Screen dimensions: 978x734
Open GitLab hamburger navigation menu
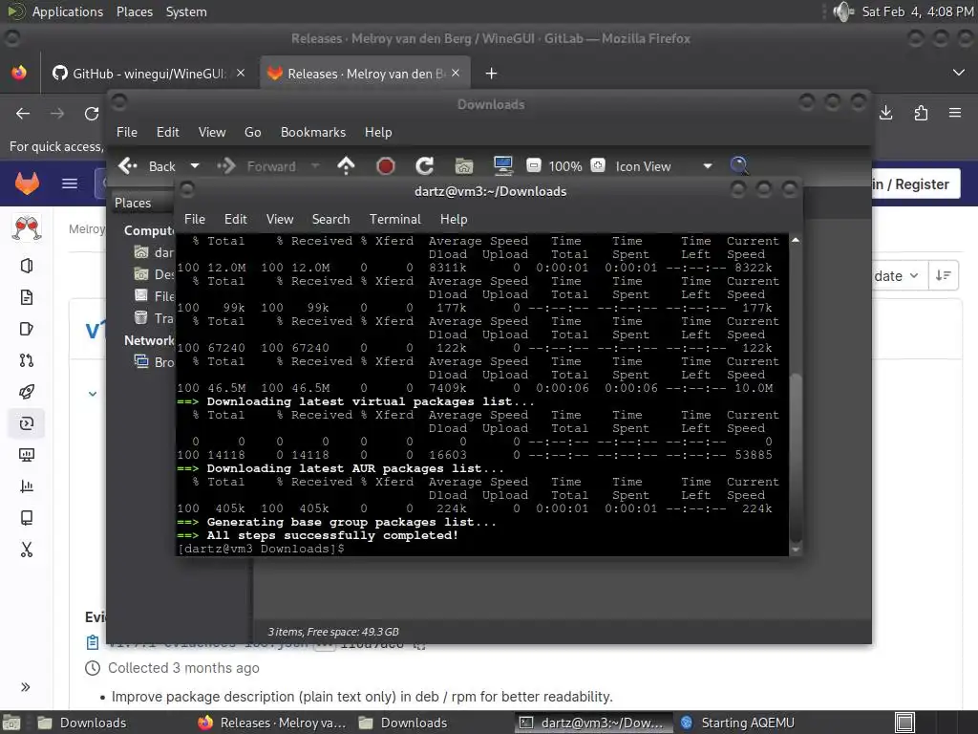click(x=69, y=183)
